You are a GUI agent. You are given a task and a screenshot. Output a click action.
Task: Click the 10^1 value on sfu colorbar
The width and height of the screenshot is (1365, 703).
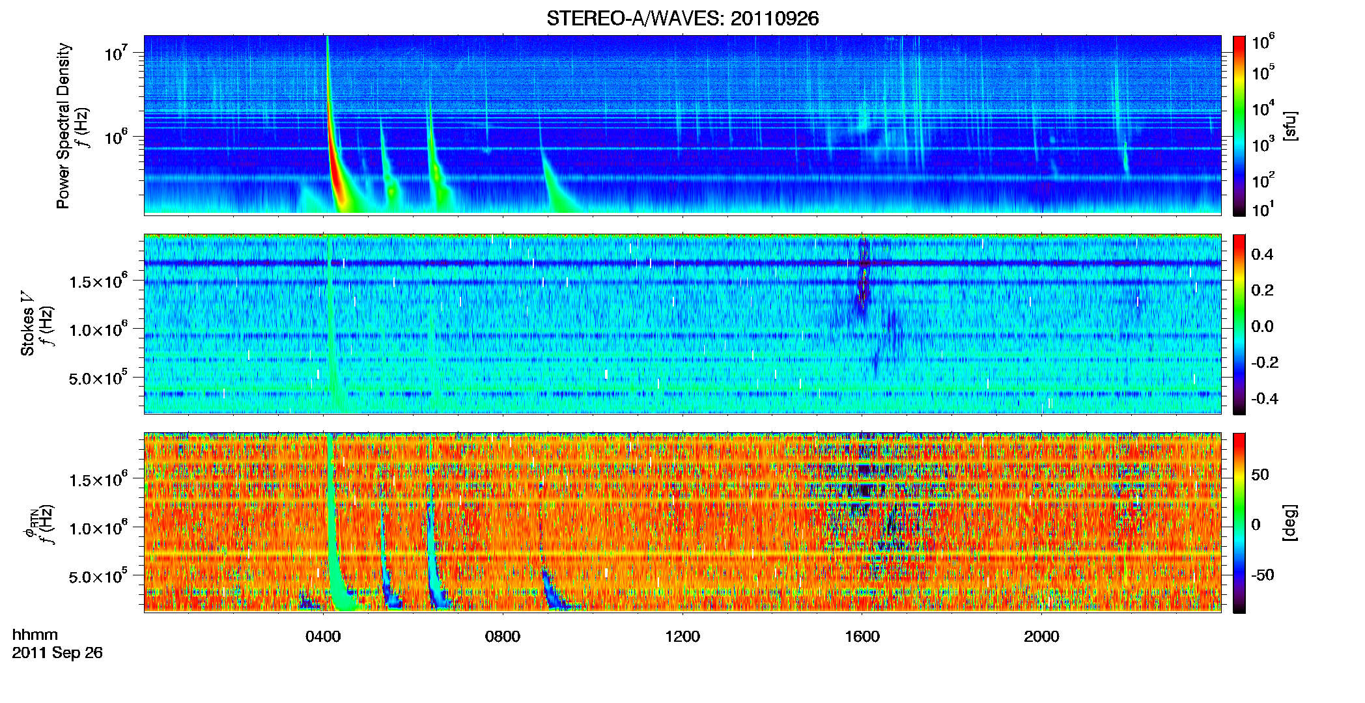[x=1263, y=210]
